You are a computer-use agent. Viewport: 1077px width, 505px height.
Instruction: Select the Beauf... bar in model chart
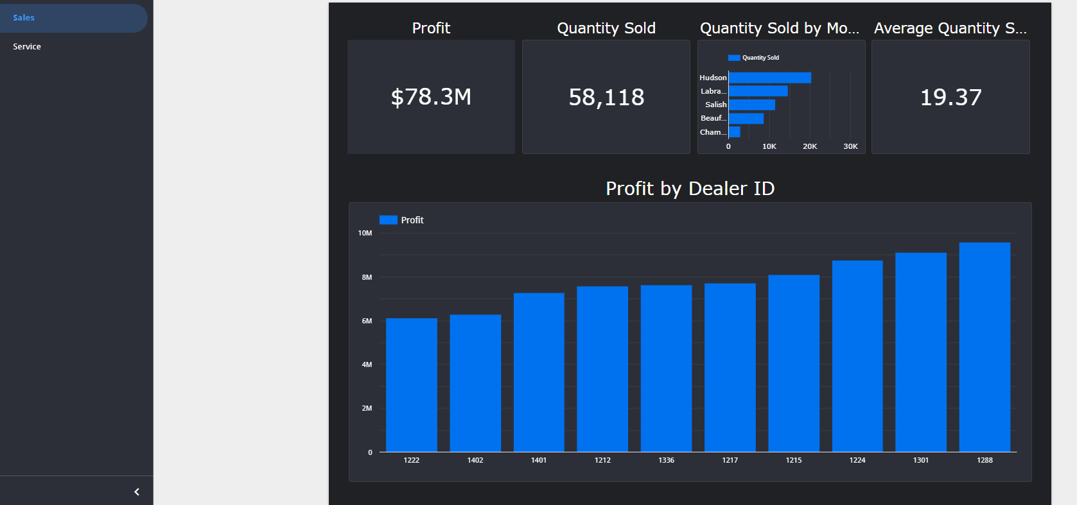[746, 119]
